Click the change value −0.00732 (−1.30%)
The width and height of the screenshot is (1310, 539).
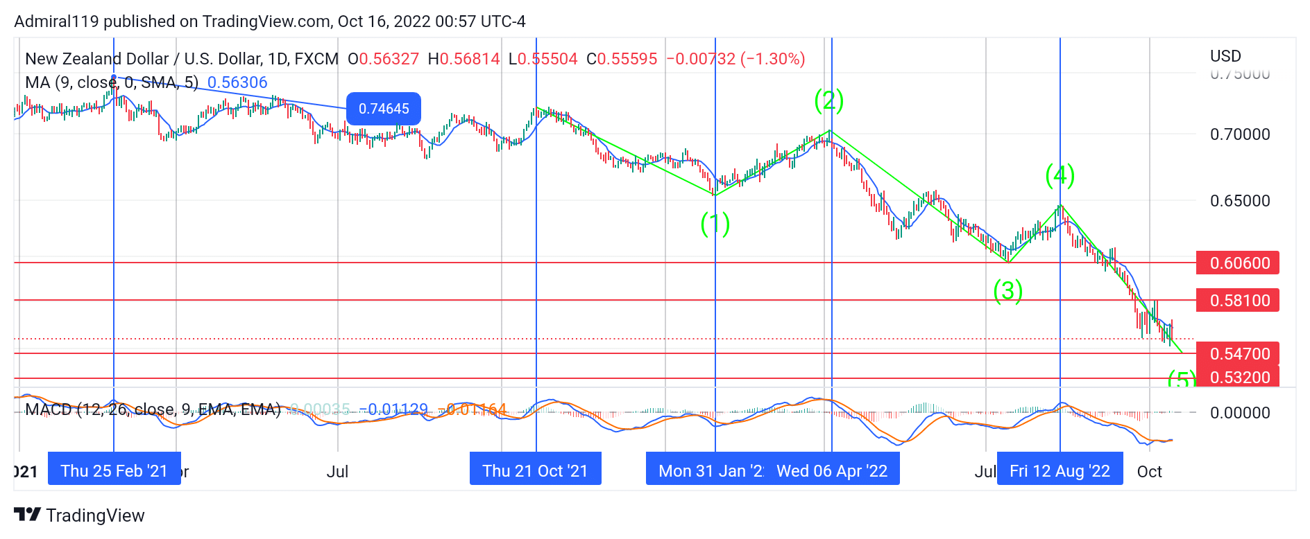[x=735, y=59]
